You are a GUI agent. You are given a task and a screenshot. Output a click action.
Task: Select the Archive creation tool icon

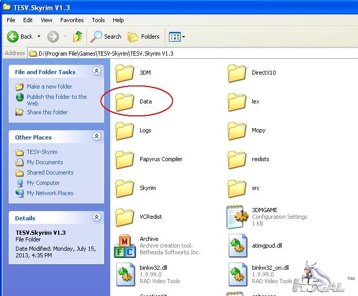coord(125,246)
